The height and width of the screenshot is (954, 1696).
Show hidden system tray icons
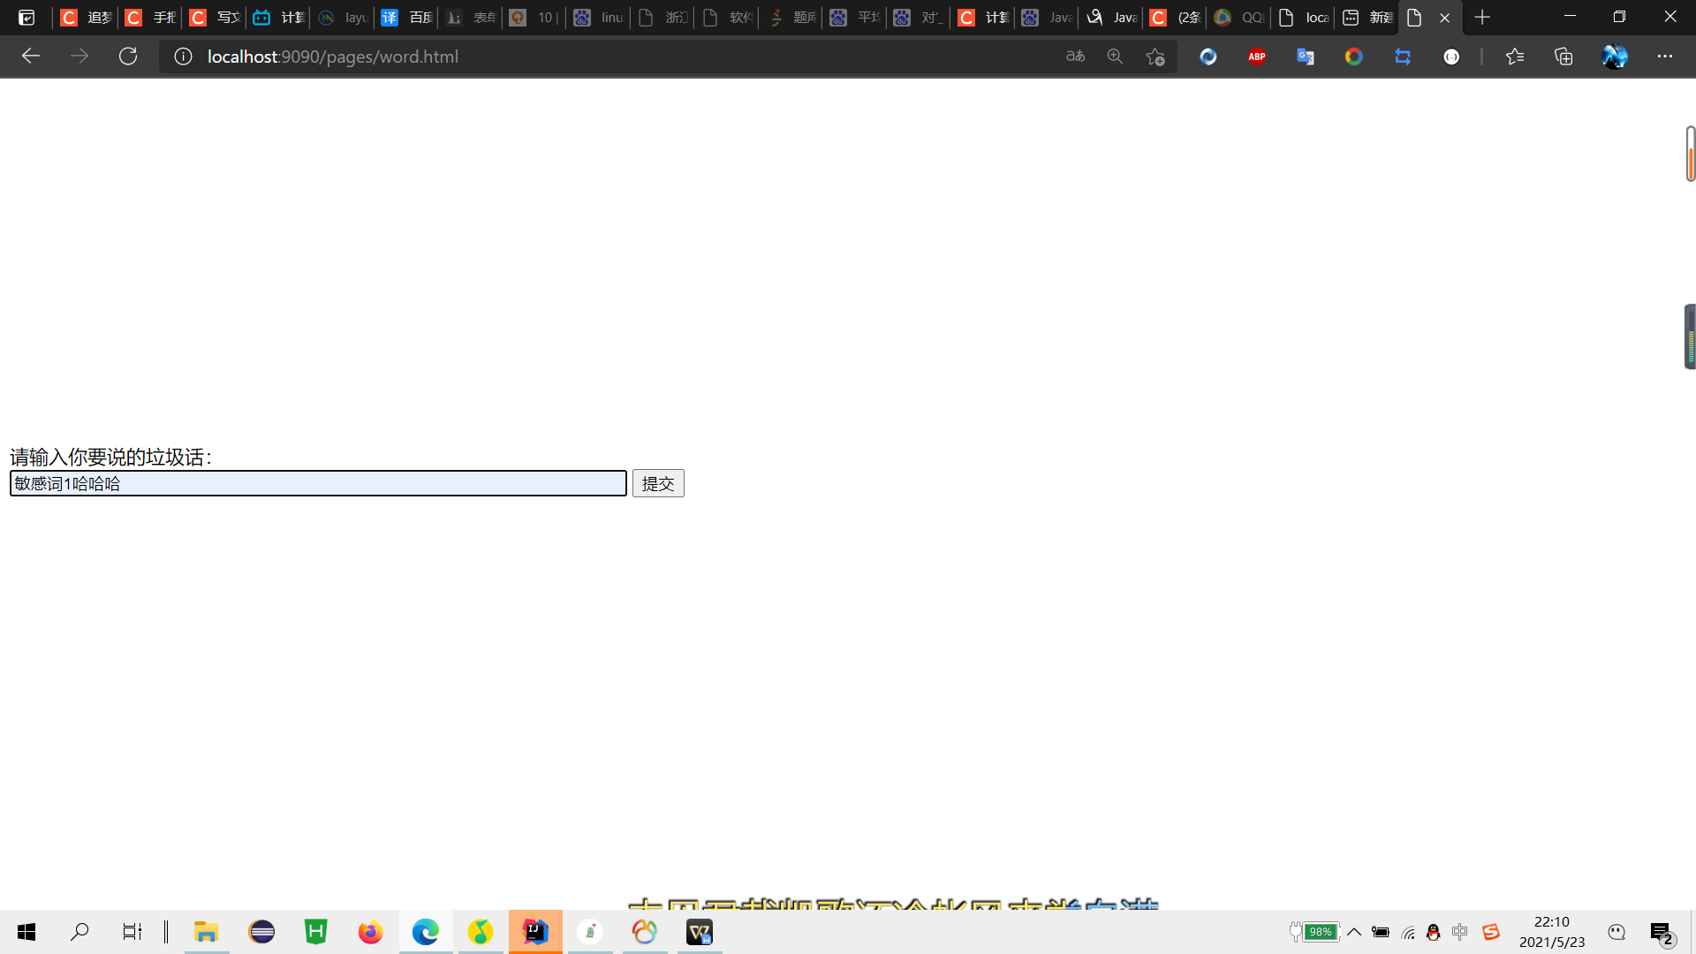(x=1353, y=932)
